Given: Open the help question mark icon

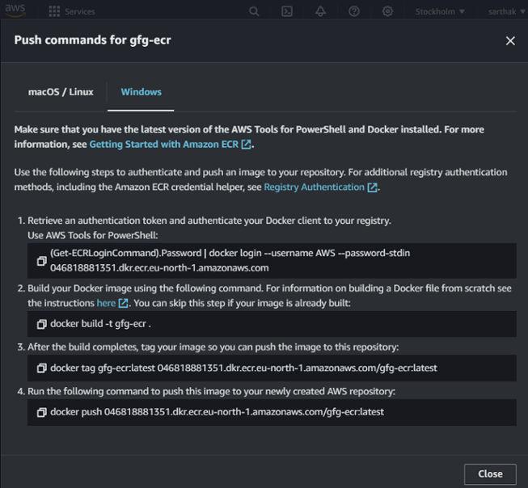Looking at the screenshot, I should [x=354, y=11].
